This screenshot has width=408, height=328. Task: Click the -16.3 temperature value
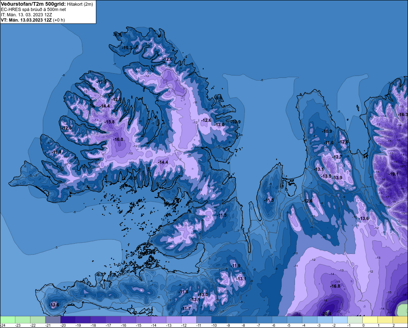coord(403,114)
